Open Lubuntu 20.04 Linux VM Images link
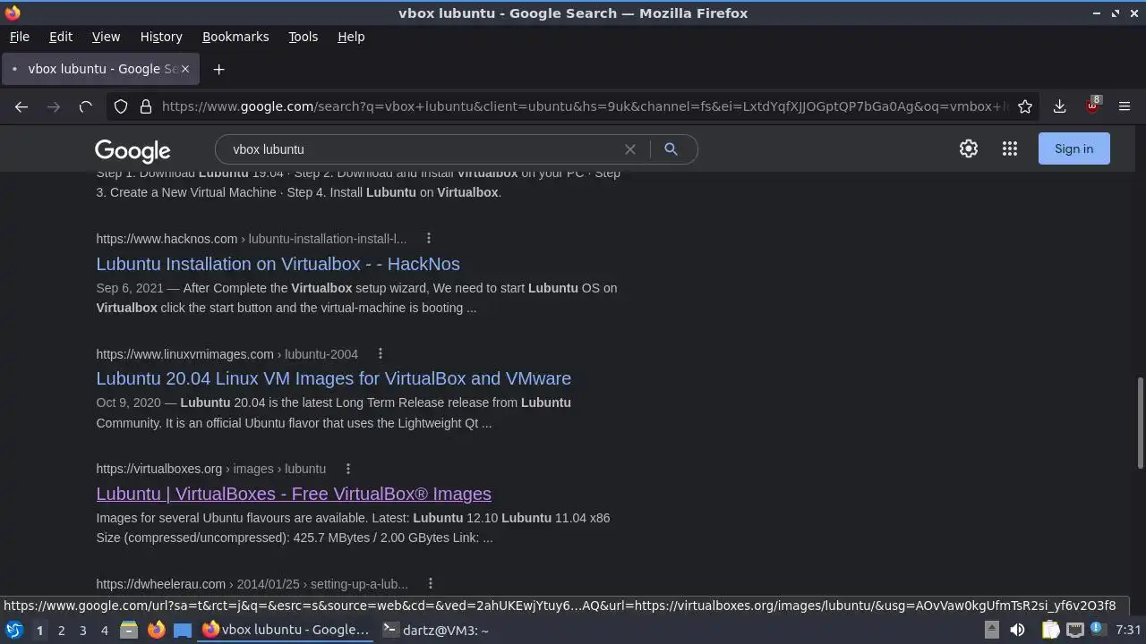This screenshot has height=644, width=1146. click(x=333, y=378)
